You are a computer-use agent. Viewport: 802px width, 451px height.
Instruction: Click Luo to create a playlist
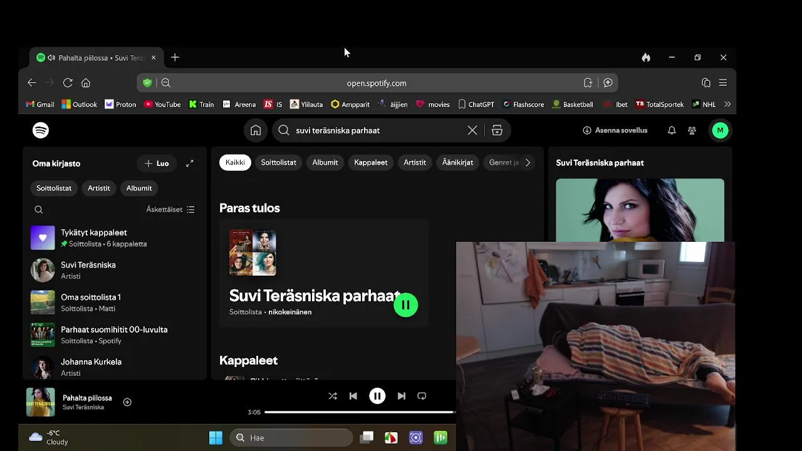(157, 163)
